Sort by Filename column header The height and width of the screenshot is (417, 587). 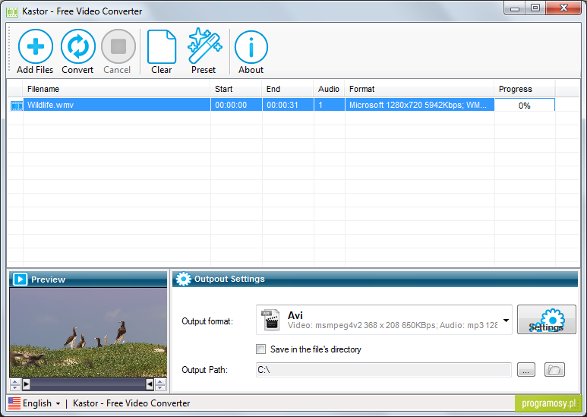click(116, 89)
